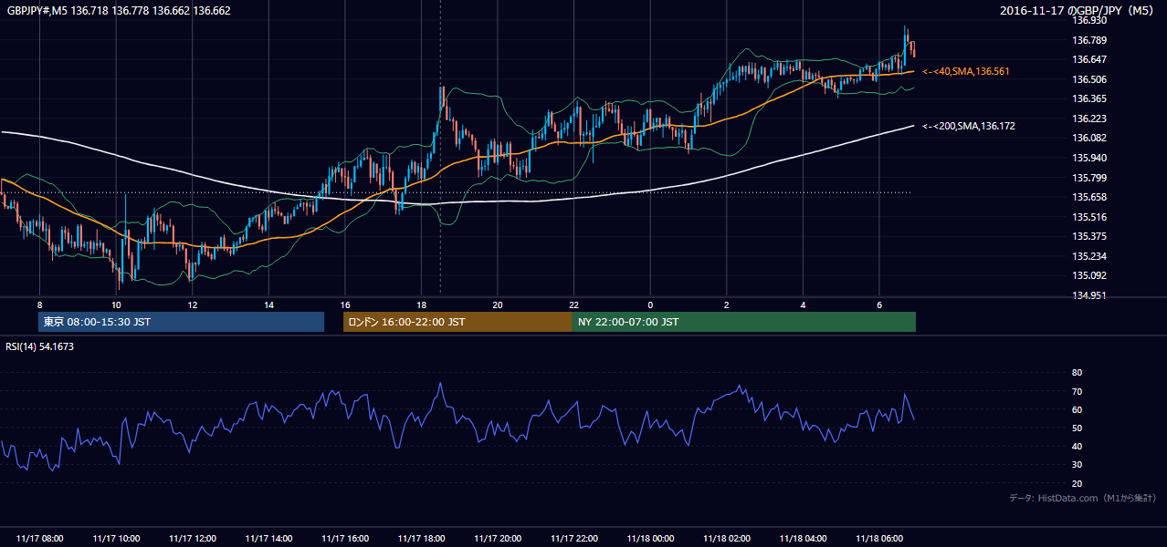Click the 11/17 10:00 time label
The width and height of the screenshot is (1167, 547).
pos(116,539)
